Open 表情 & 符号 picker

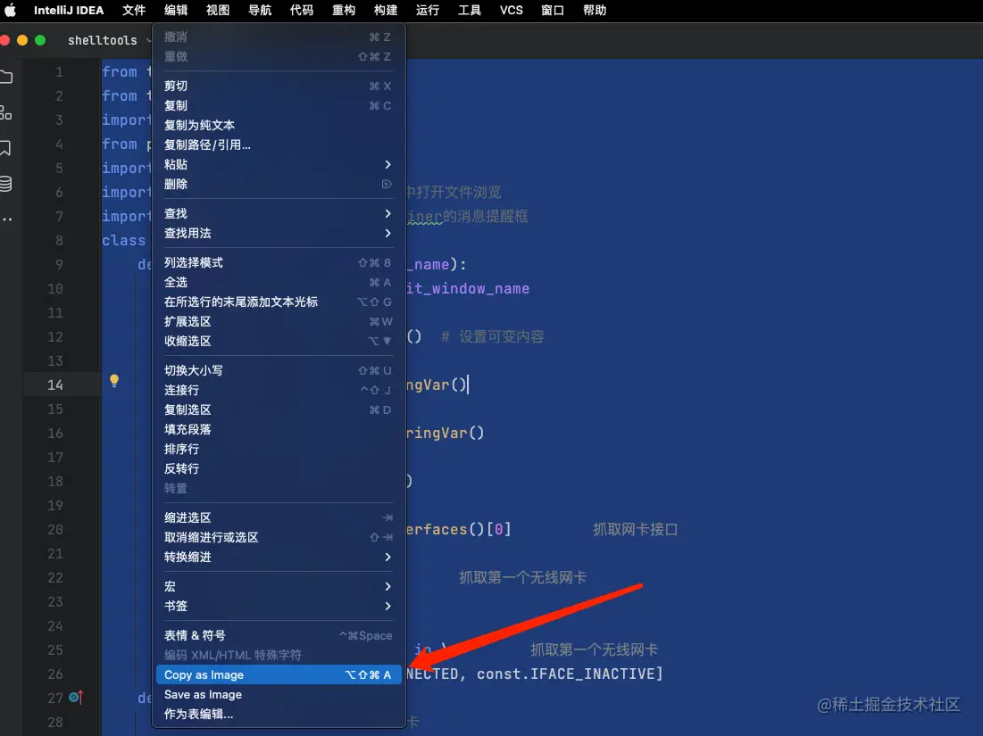tap(279, 635)
